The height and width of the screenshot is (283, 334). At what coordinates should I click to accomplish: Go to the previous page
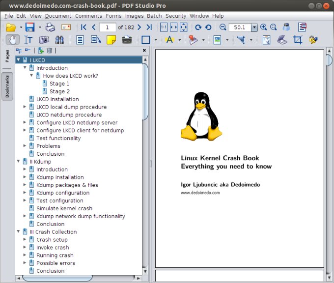(94, 28)
